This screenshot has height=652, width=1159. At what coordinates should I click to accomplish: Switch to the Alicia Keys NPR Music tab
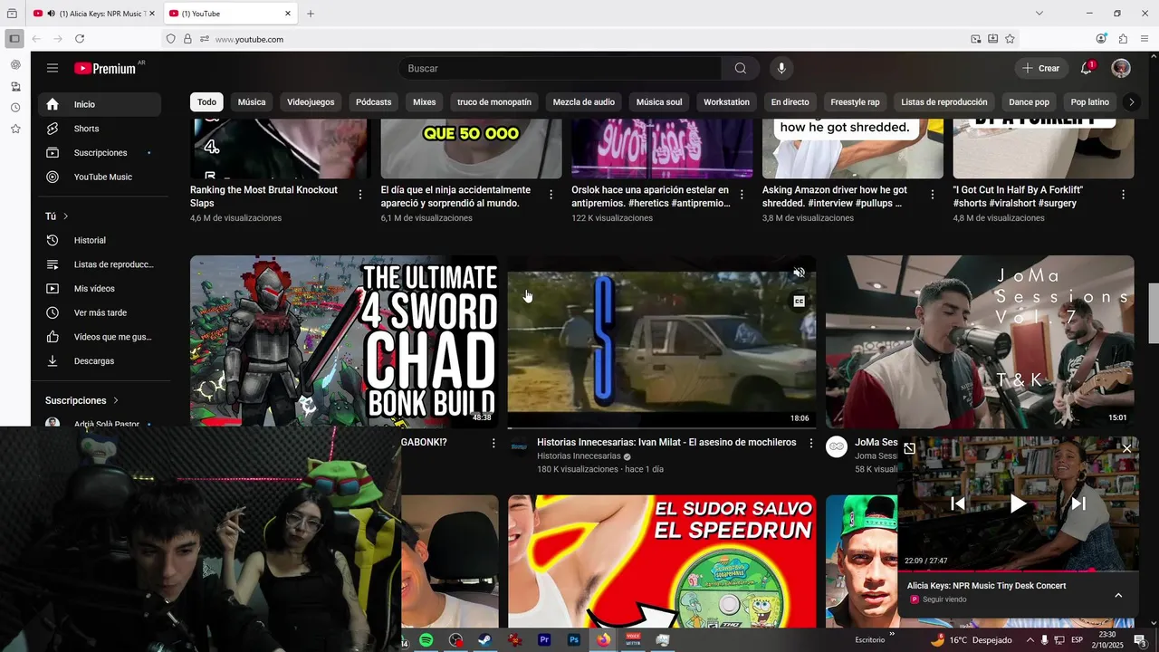tap(94, 14)
